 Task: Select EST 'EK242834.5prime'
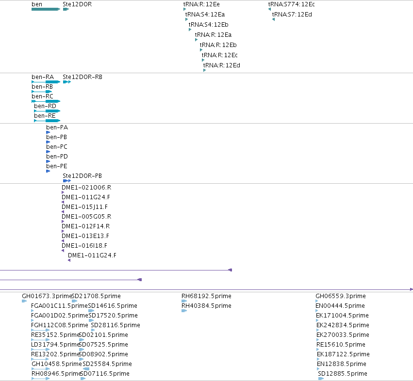coord(343,325)
